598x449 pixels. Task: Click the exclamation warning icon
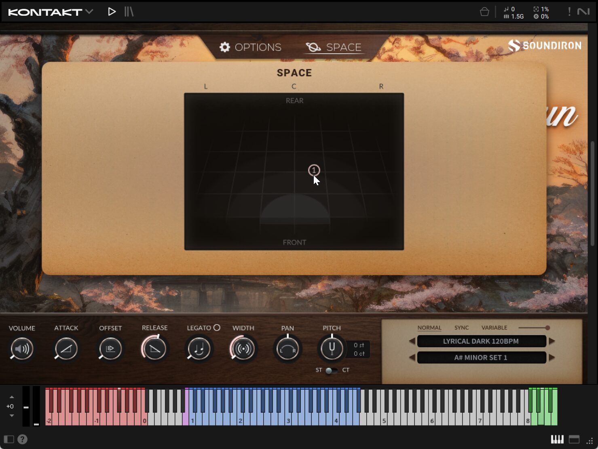pos(569,12)
